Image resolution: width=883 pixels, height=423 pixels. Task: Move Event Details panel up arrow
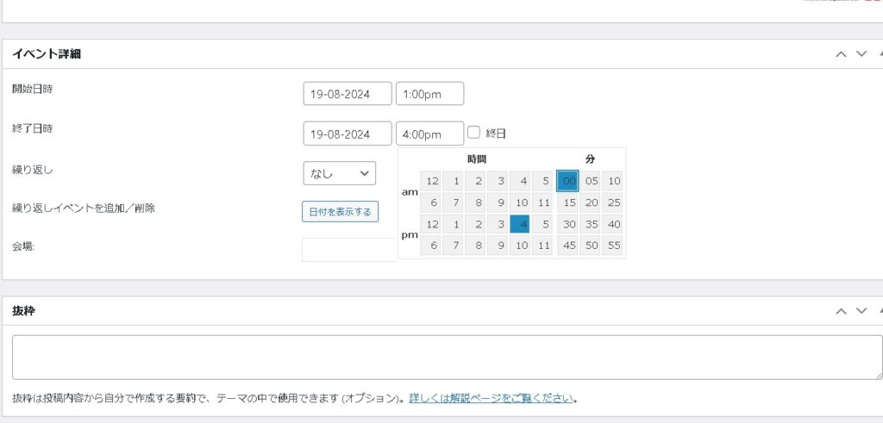click(x=842, y=54)
